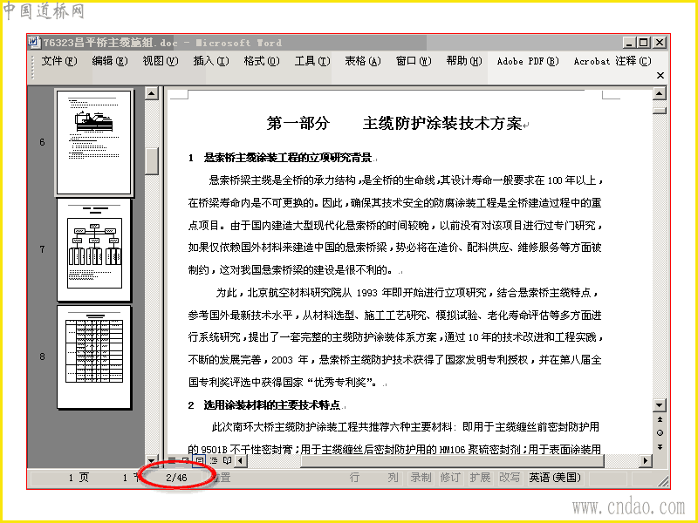Select page 7 thumbnail

pos(94,250)
